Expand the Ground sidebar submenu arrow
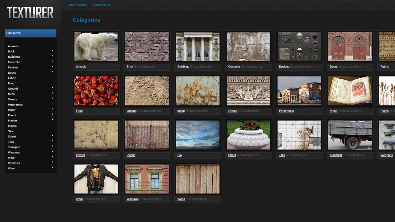395x222 pixels. pyautogui.click(x=52, y=88)
